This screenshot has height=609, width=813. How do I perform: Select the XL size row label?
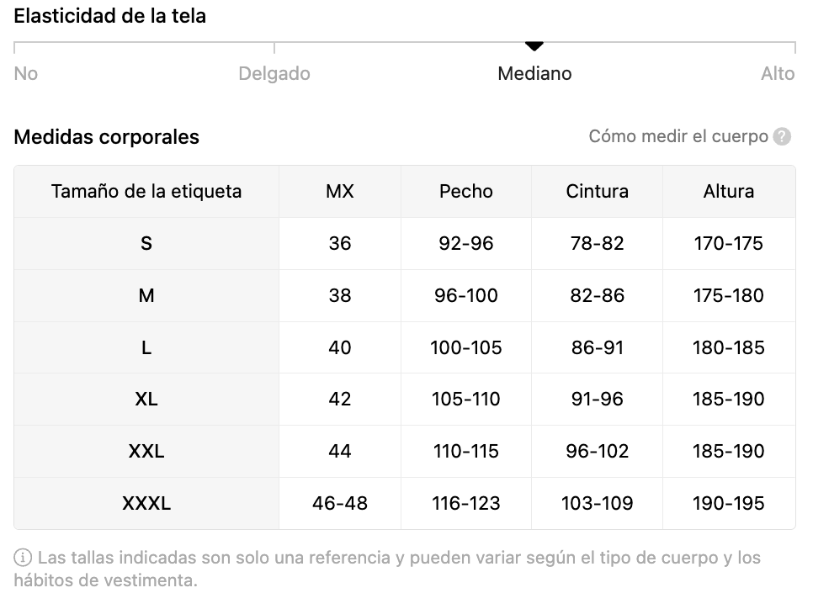click(146, 399)
